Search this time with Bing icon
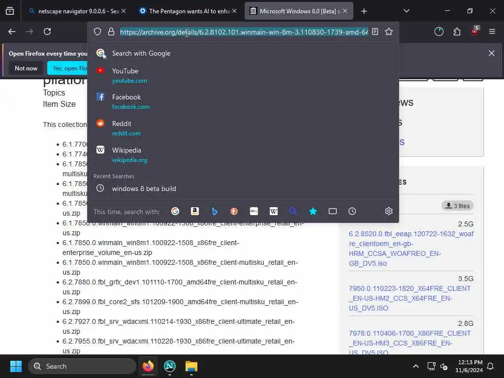The width and height of the screenshot is (504, 378). (x=215, y=211)
